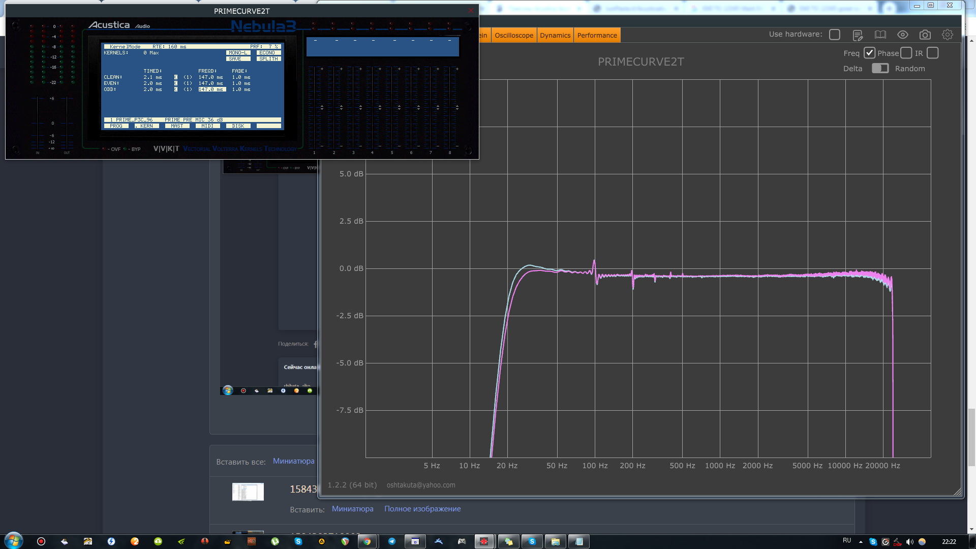Switch to the Performance tab

point(597,35)
